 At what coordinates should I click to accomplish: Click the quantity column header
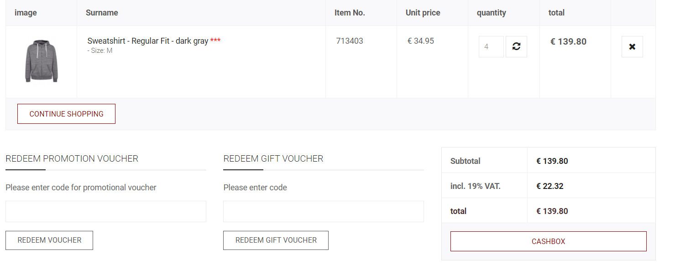(492, 13)
